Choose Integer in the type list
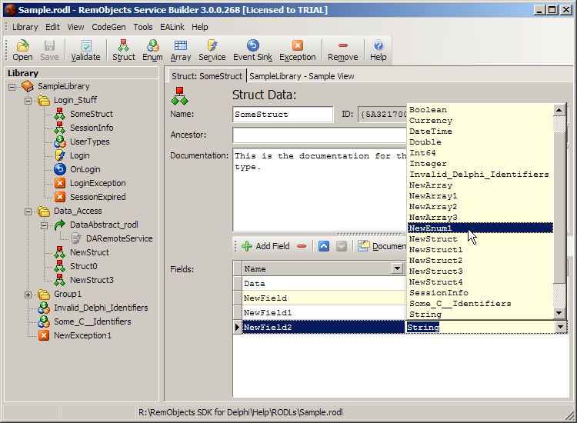577x423 pixels. (x=480, y=164)
